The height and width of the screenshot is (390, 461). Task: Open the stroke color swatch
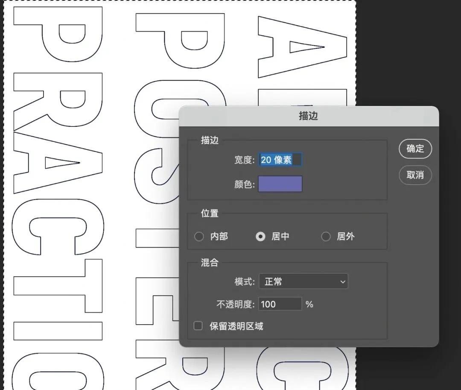pyautogui.click(x=280, y=184)
